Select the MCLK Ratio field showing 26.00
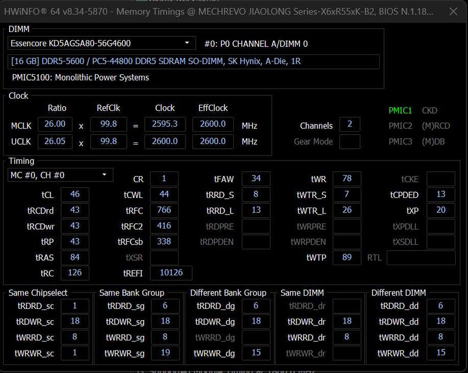This screenshot has height=373, width=468. pyautogui.click(x=55, y=125)
